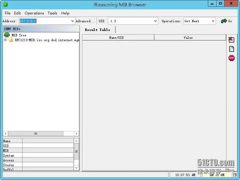240x180 pixels.
Task: Open the File menu
Action: pos(8,13)
